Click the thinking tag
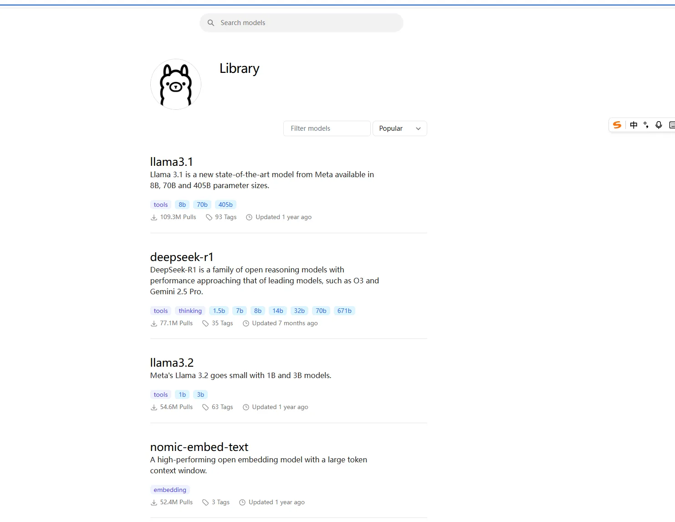Screen dimensions: 675x522 (x=190, y=311)
